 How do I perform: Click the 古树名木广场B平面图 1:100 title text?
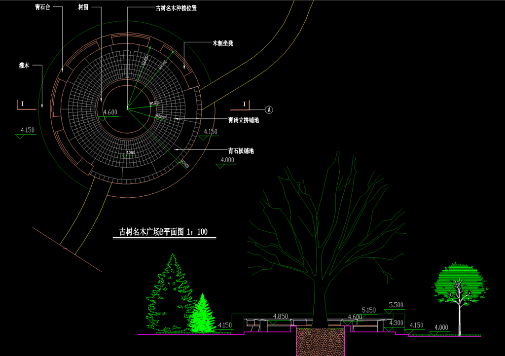(x=164, y=232)
